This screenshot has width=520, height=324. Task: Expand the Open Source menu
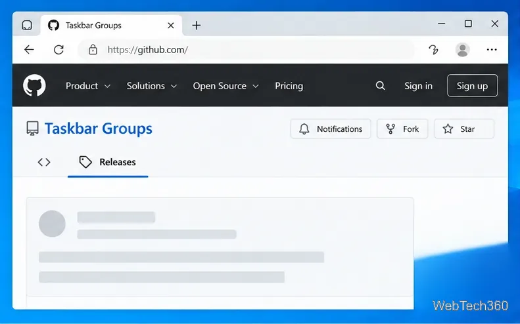(225, 86)
